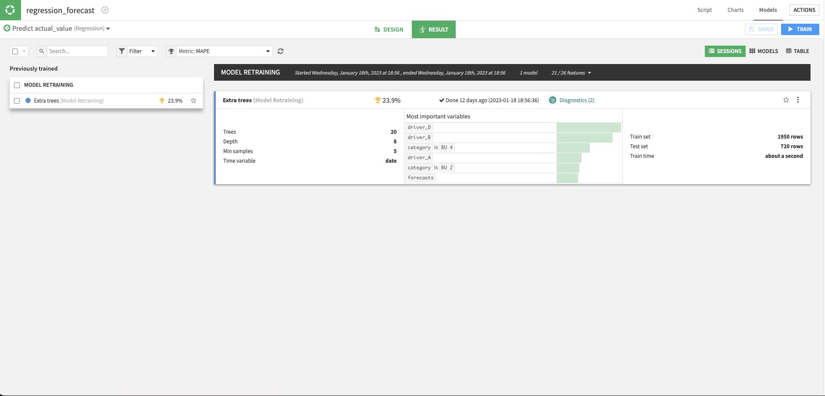
Task: Switch to the TABLE view
Action: 797,51
